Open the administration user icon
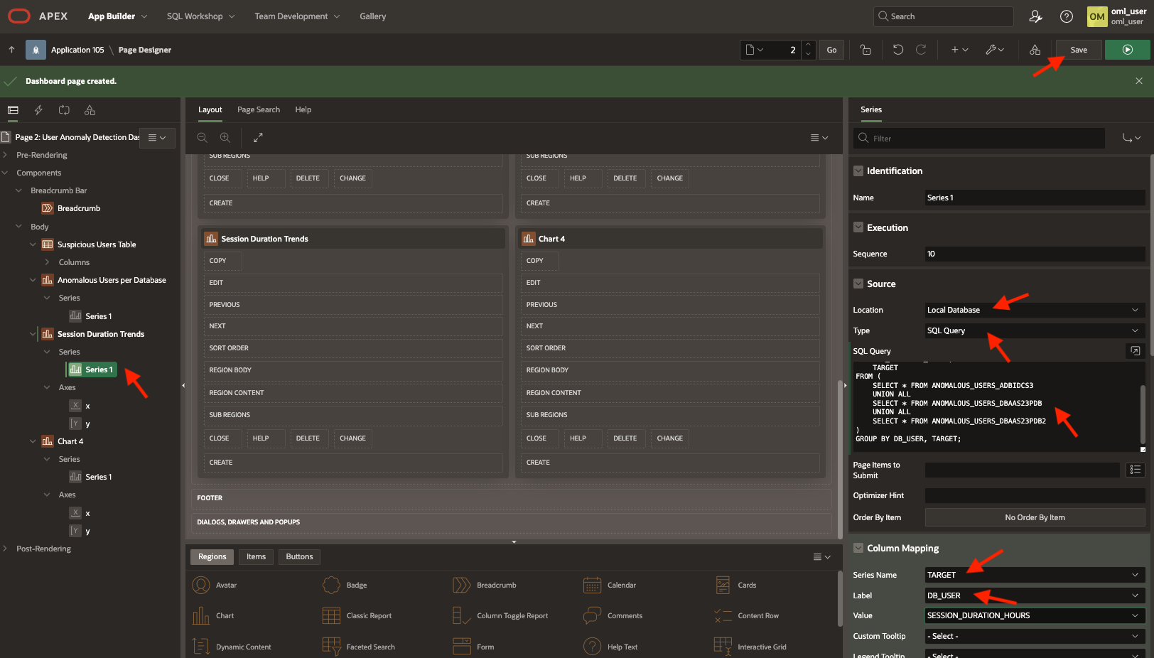 [x=1035, y=16]
